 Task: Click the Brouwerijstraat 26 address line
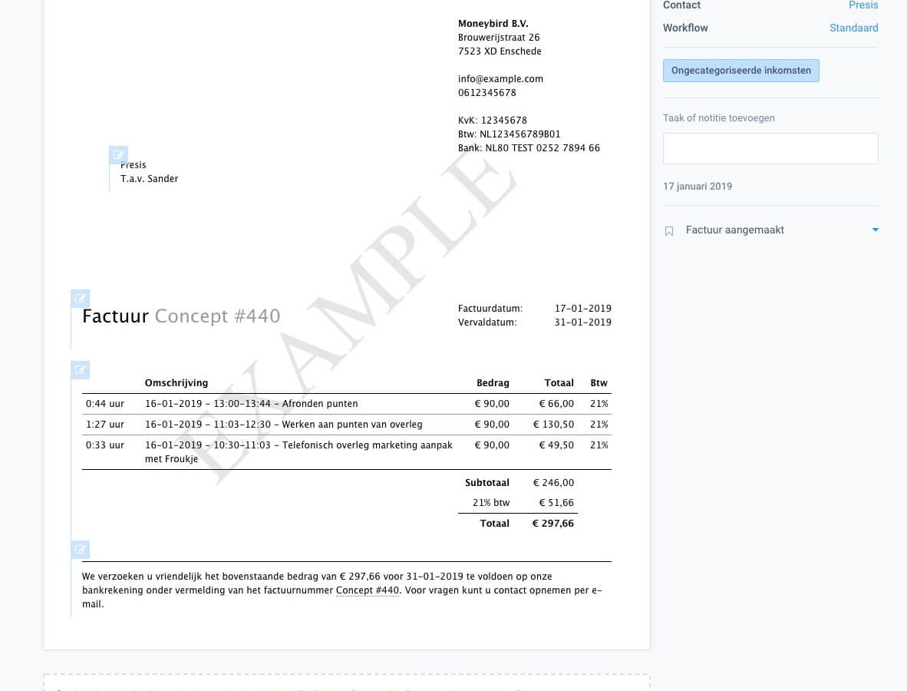tap(500, 38)
